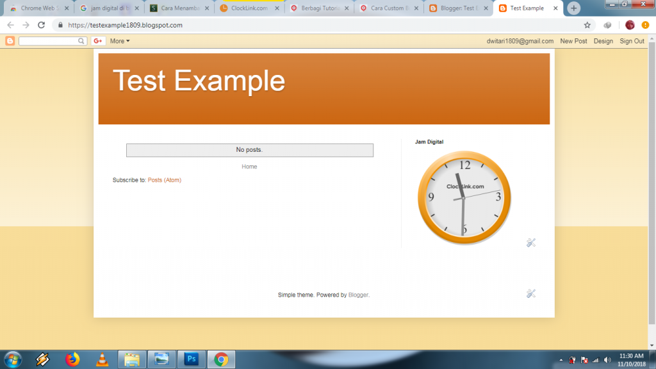The image size is (656, 369).
Task: Click the dwitari1809@gmail.com account link
Action: tap(520, 41)
